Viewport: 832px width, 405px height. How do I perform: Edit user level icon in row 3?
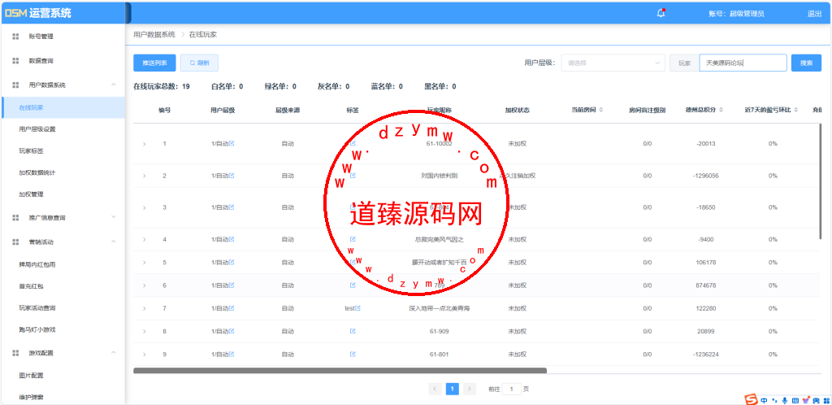click(232, 207)
